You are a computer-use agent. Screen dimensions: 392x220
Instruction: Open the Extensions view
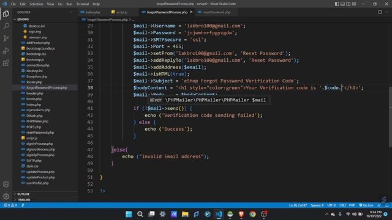pos(6,63)
